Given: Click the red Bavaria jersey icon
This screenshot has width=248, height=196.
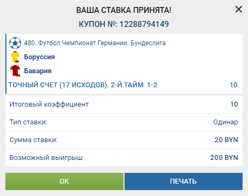Looking at the screenshot, I should [15, 71].
